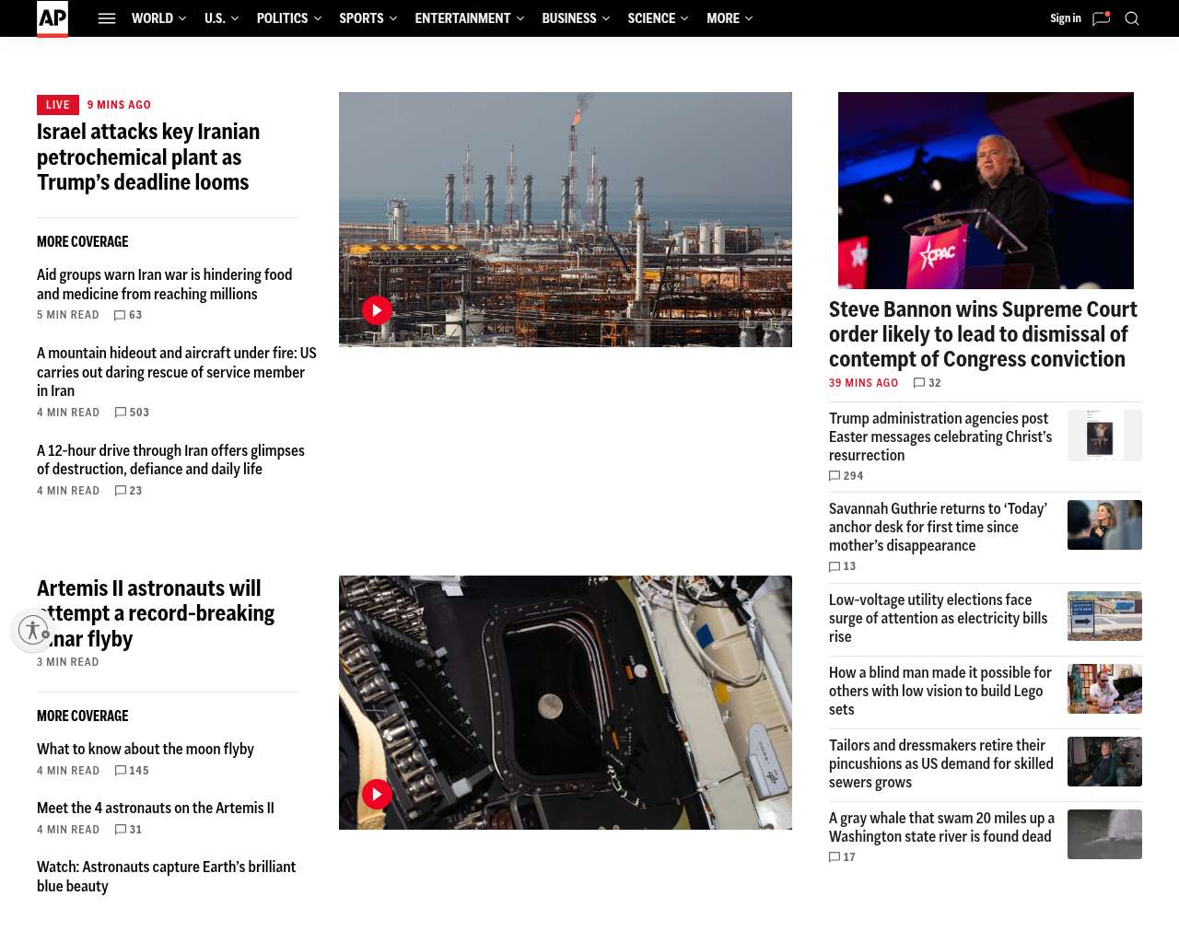Open the Israel attacks Iranian petrochemical plant headline

click(148, 157)
